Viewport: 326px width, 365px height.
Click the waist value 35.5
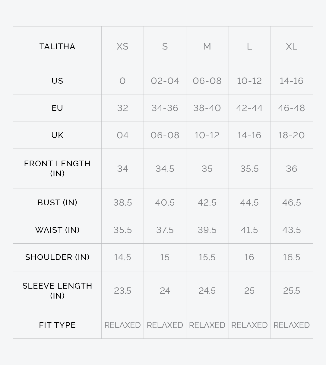click(122, 230)
